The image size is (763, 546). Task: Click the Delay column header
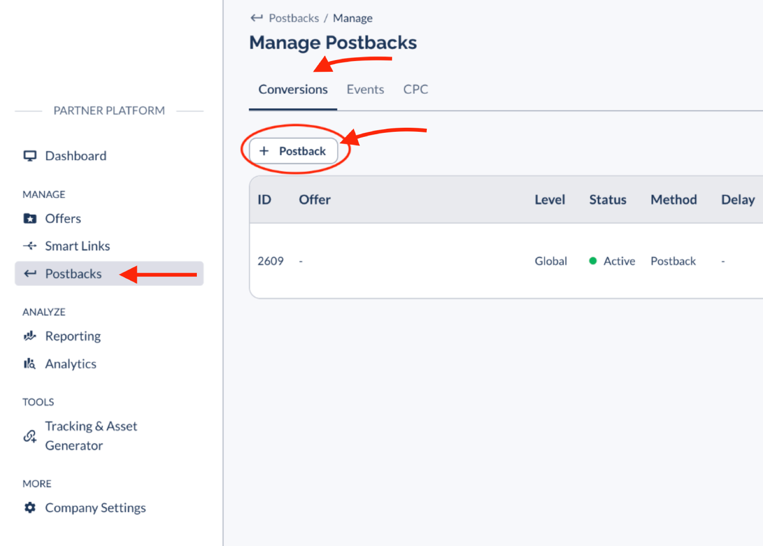[738, 199]
